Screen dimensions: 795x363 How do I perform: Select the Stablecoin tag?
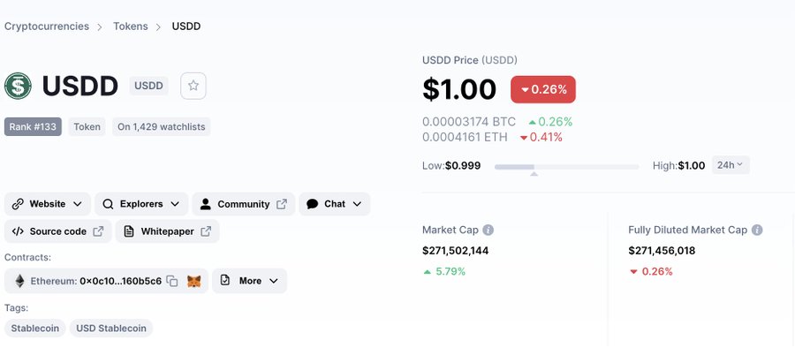[x=35, y=328]
